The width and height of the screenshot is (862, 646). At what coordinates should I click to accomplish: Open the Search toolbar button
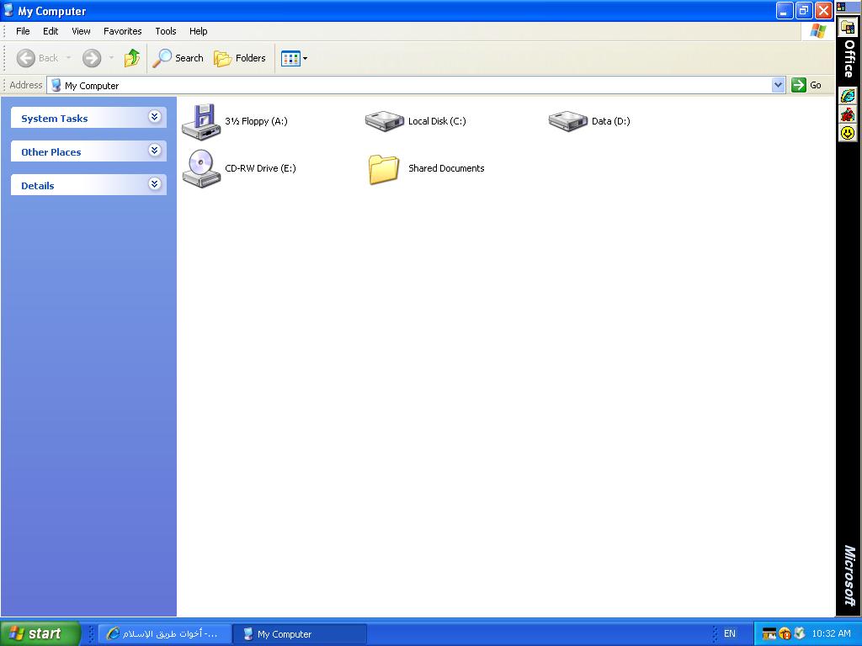point(178,58)
